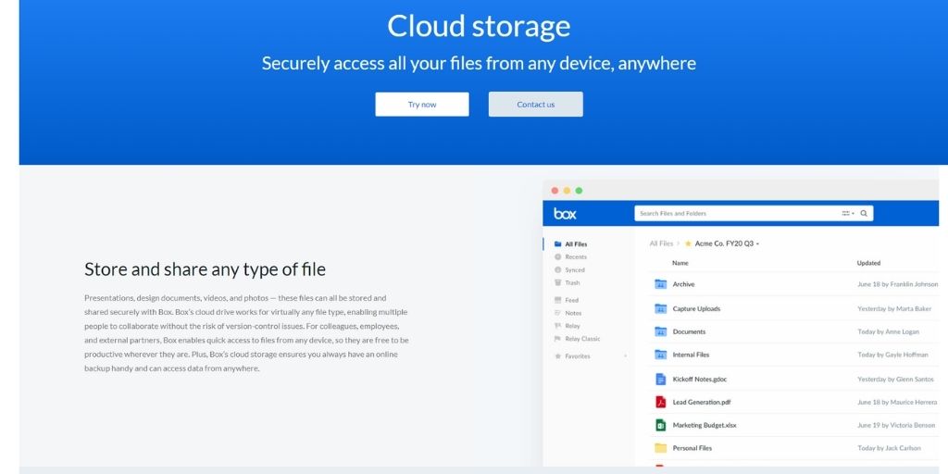
Task: Open the Acme Co. FY20 Q3 folder dropdown
Action: tap(757, 244)
